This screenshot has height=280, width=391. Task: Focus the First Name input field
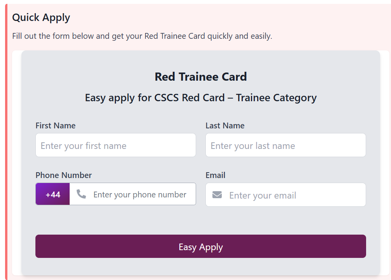pyautogui.click(x=116, y=145)
